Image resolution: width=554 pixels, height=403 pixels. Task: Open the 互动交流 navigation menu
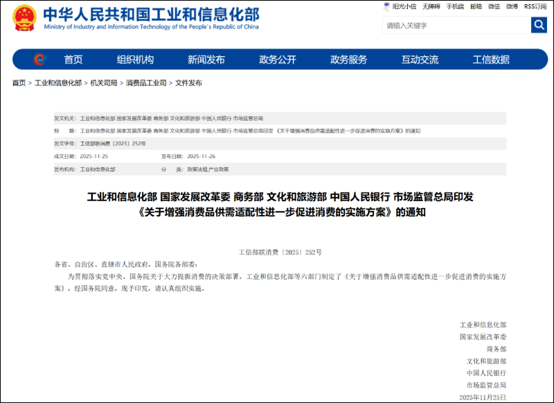click(422, 59)
